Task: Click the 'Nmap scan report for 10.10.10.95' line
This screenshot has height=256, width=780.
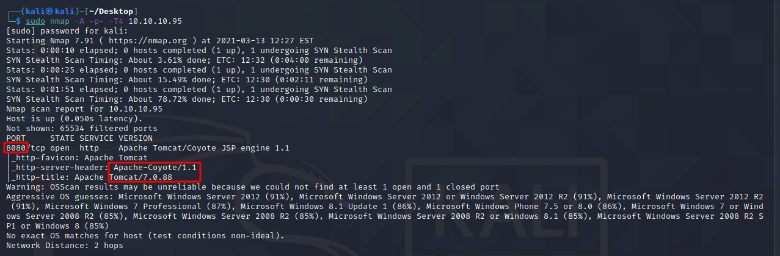Action: (x=84, y=109)
